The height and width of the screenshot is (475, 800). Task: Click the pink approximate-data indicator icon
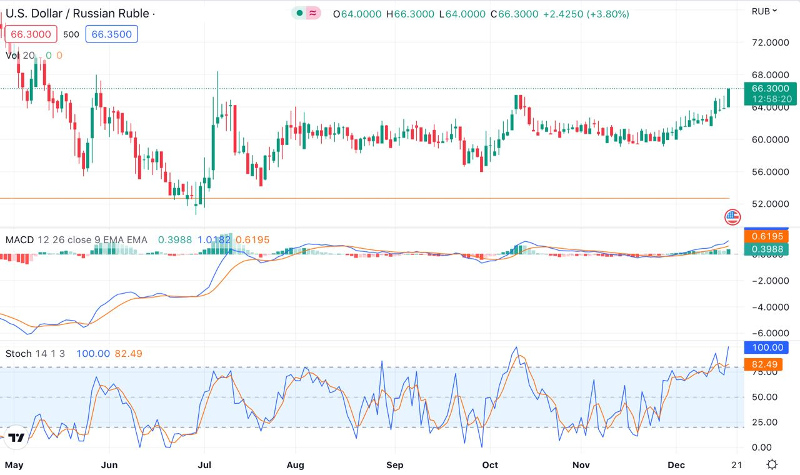pos(313,14)
